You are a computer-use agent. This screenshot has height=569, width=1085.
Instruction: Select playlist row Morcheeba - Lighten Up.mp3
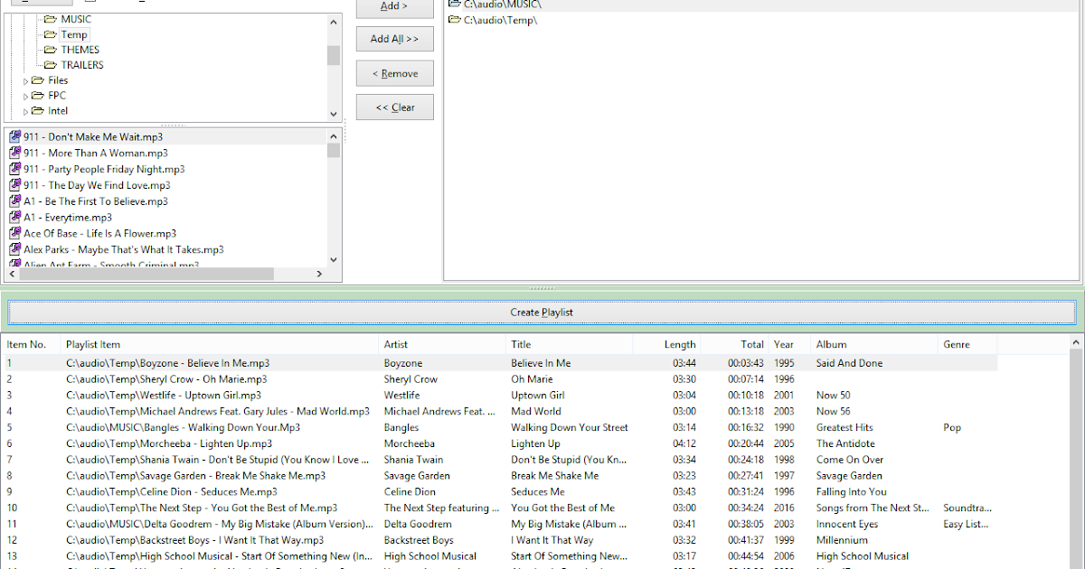click(x=500, y=443)
